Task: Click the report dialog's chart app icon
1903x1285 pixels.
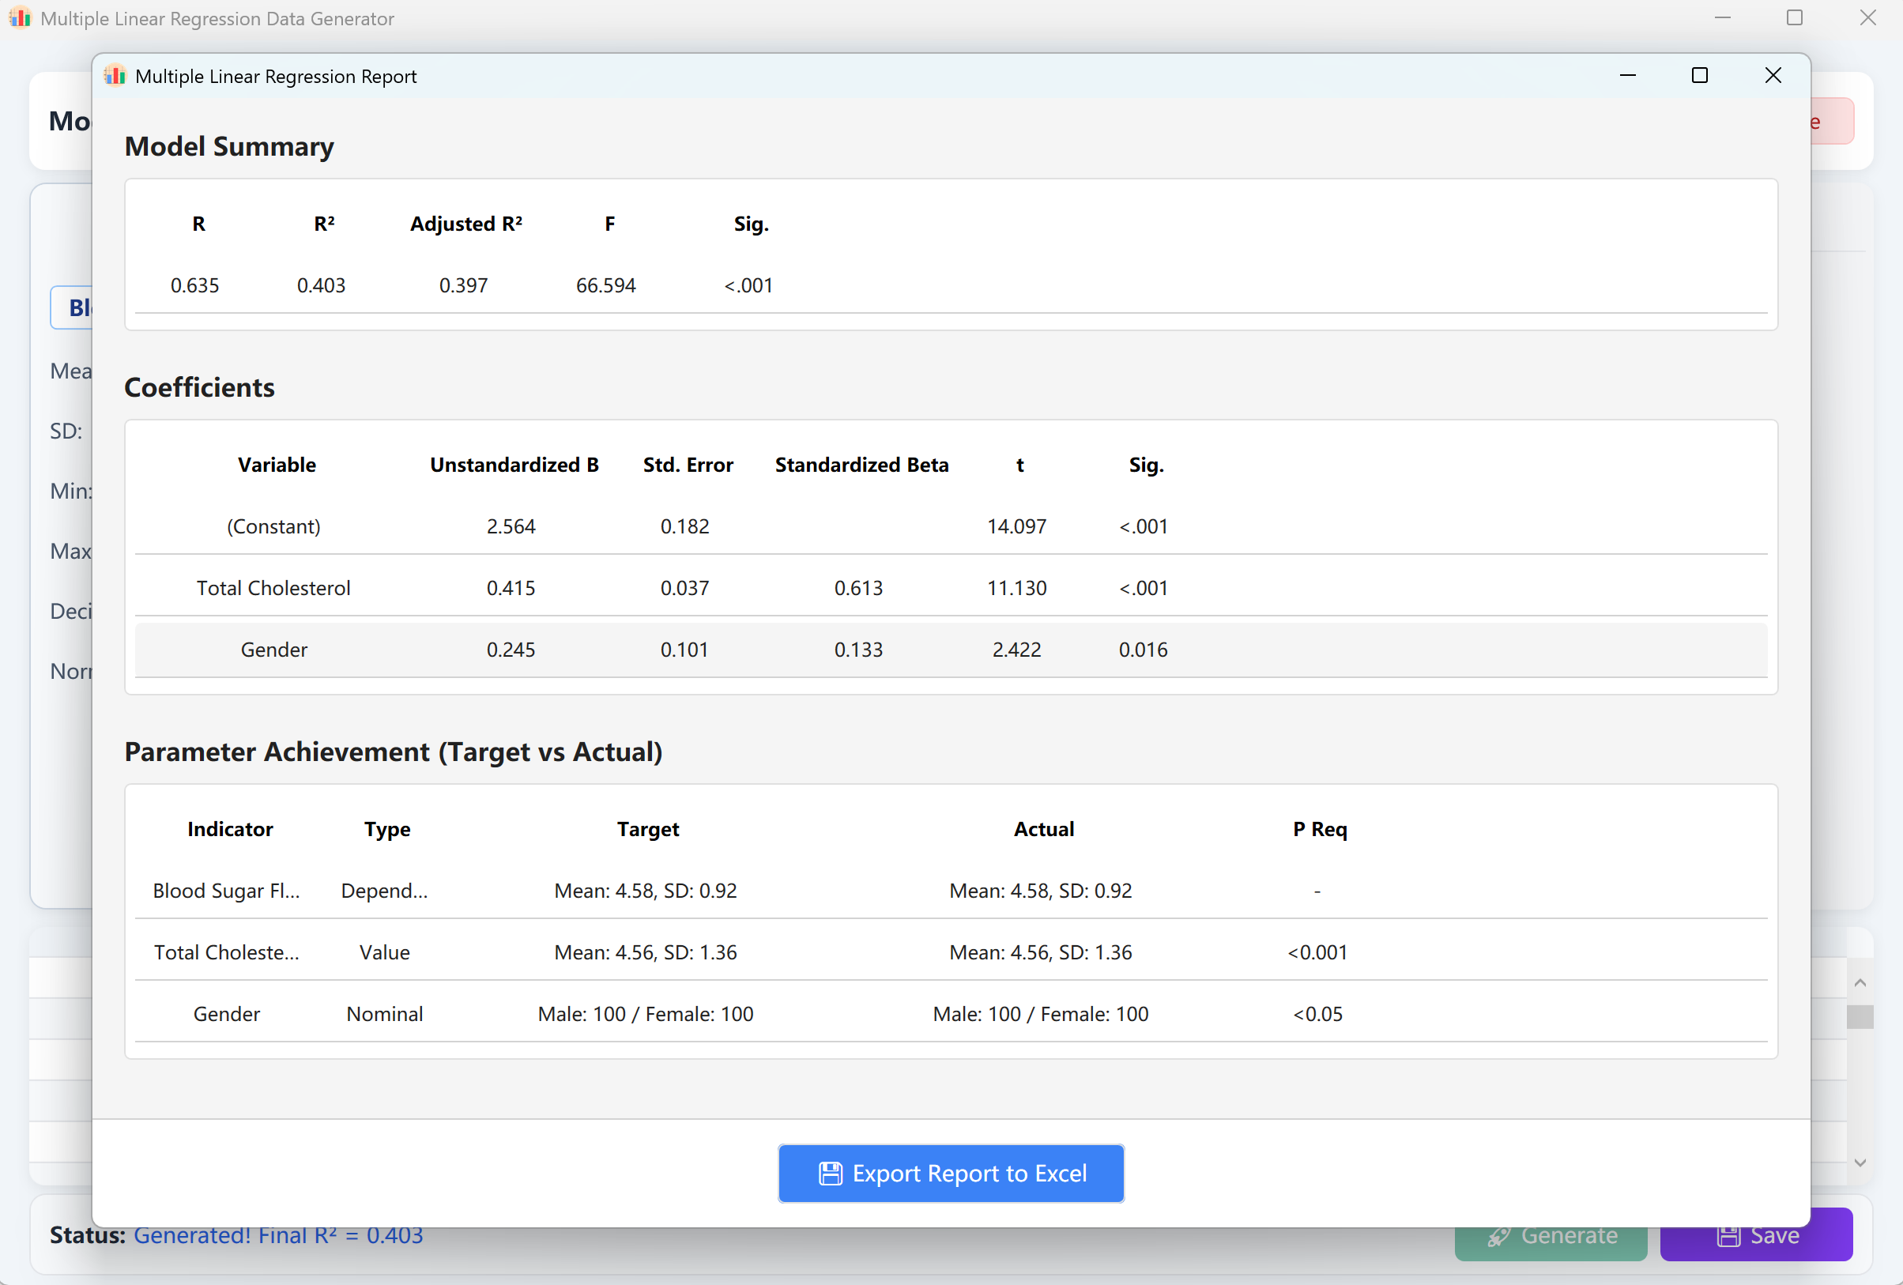Action: [115, 75]
